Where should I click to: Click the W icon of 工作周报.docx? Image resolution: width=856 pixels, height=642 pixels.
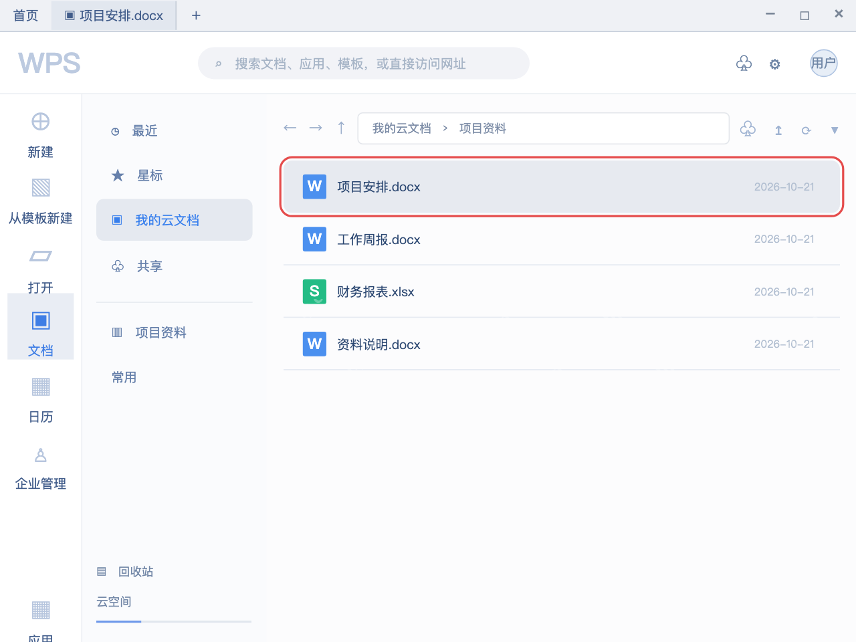pos(314,239)
